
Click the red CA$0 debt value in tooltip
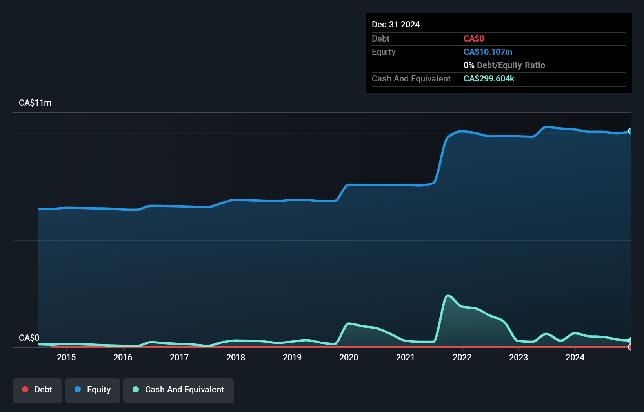click(474, 38)
